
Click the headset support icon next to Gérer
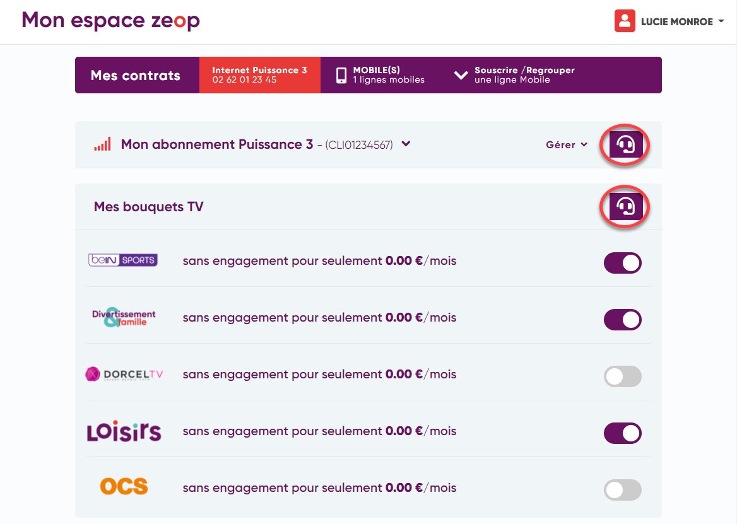pos(624,144)
